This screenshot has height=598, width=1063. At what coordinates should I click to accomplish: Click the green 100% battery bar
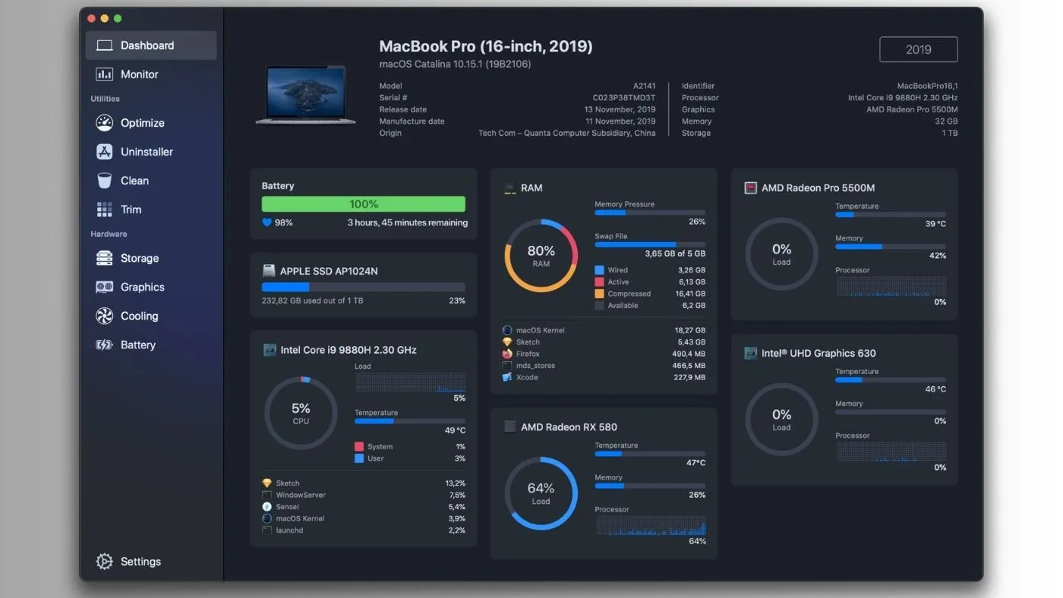pos(364,204)
